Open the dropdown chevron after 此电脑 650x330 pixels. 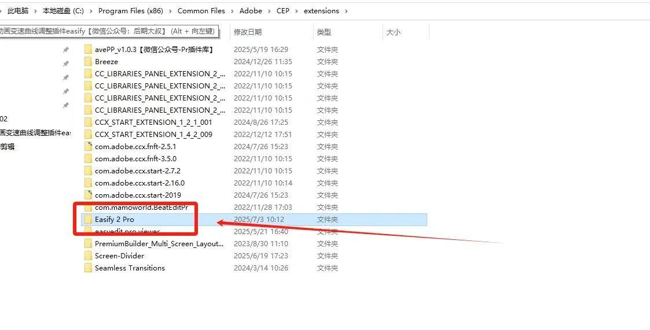(36, 11)
